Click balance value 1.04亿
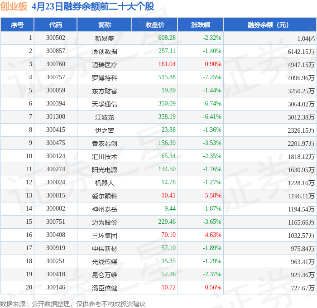 tap(306, 38)
